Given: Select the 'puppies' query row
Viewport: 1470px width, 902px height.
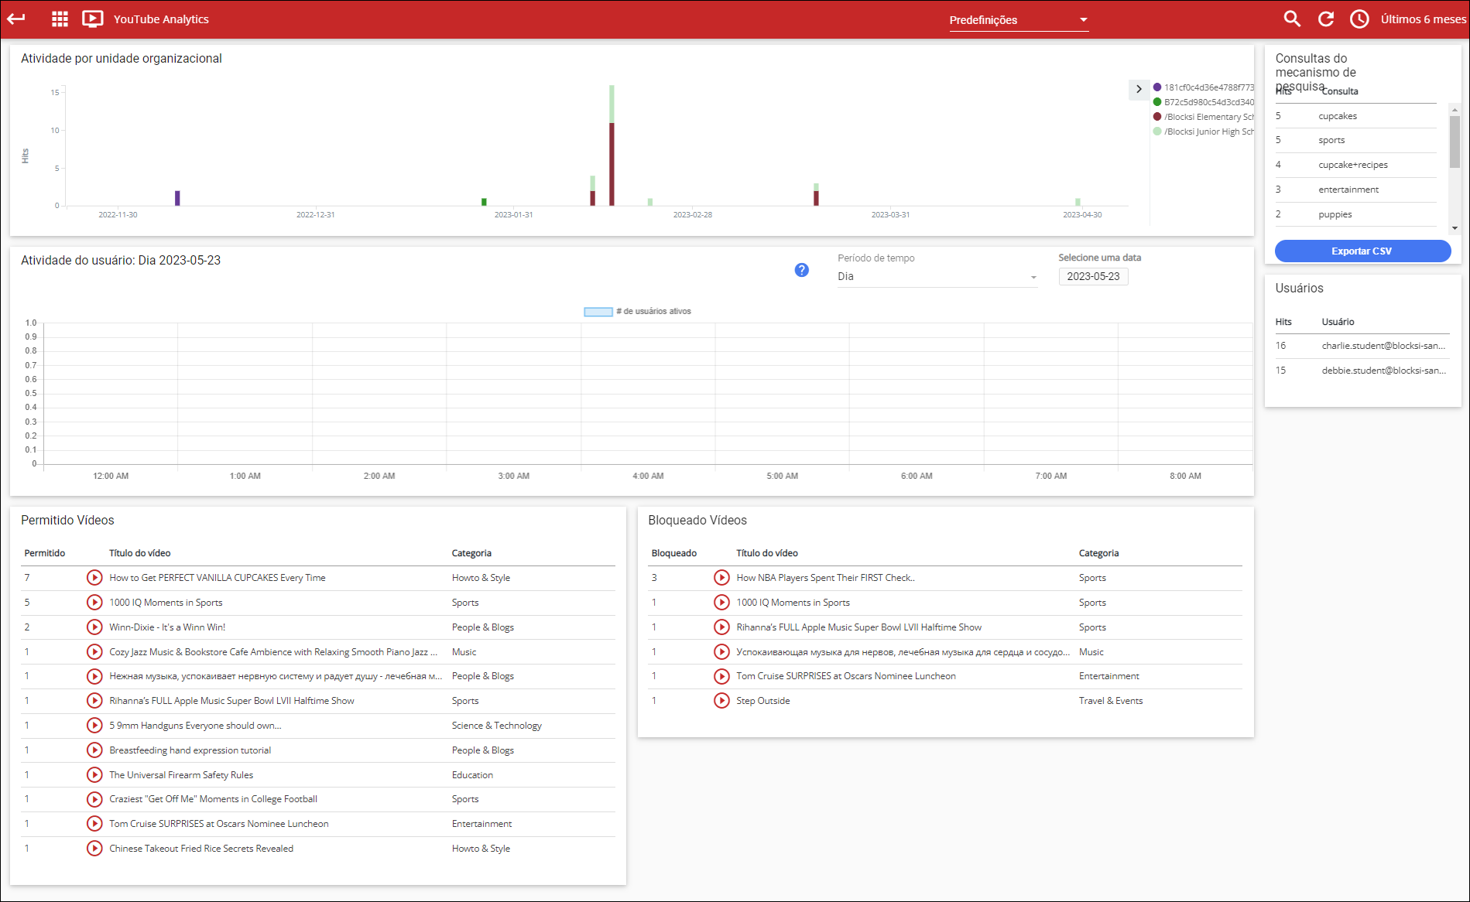Looking at the screenshot, I should [1356, 215].
